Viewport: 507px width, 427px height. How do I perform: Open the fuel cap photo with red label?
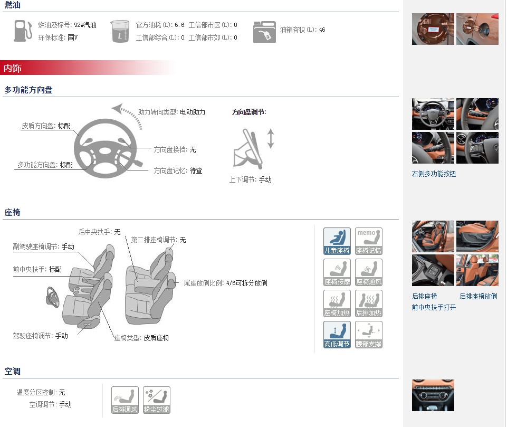tap(433, 29)
